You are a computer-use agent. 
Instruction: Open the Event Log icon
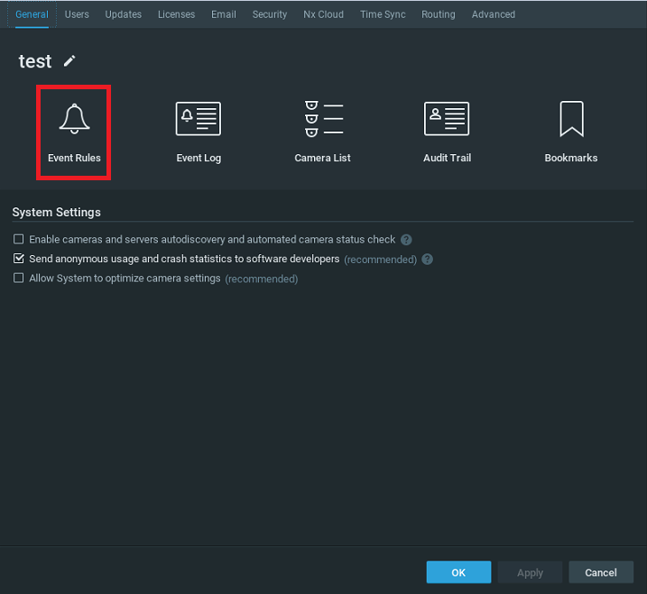coord(199,120)
